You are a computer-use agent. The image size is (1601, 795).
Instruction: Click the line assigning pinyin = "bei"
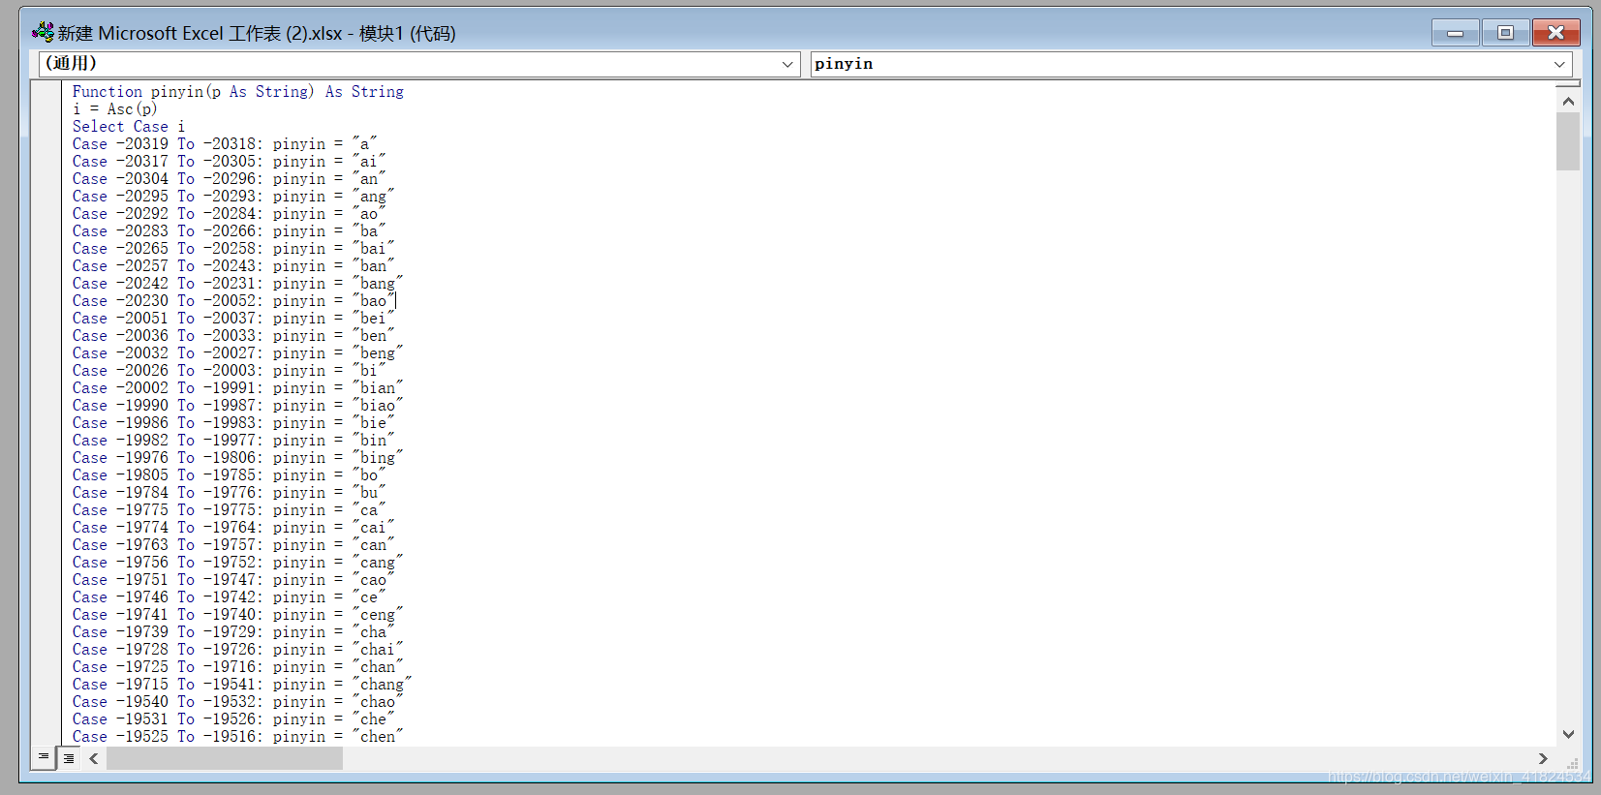click(233, 319)
